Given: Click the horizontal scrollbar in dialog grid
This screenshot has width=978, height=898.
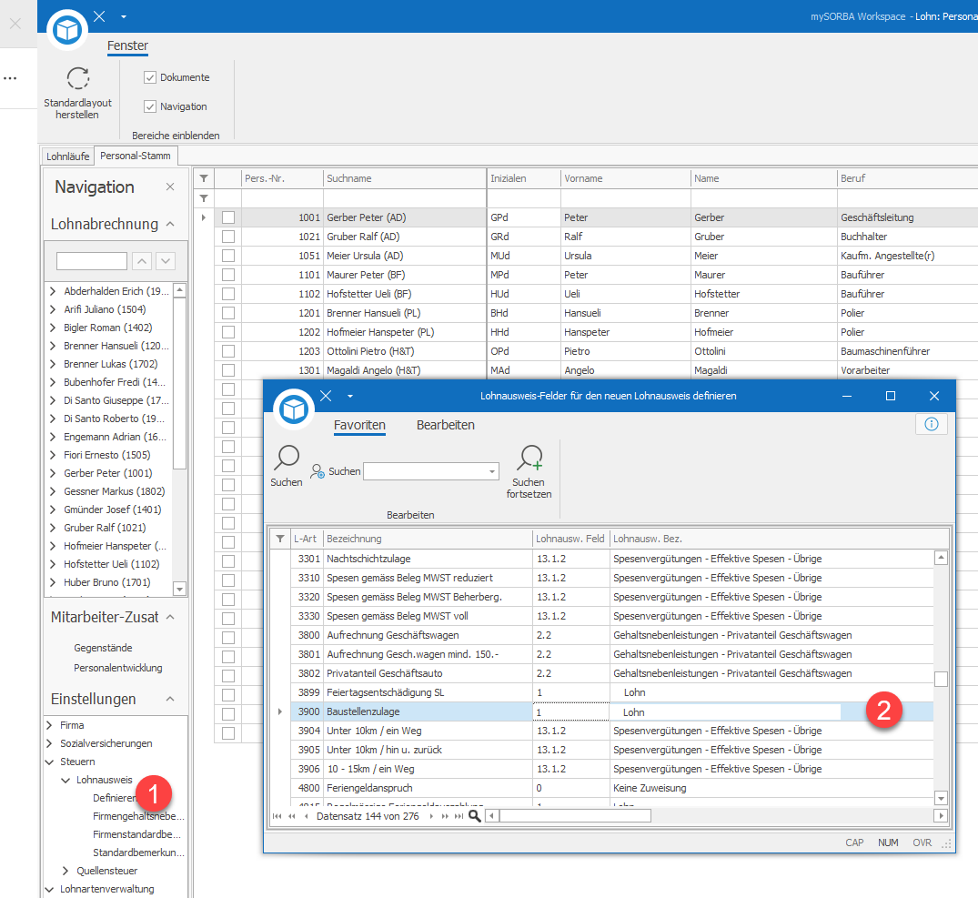Looking at the screenshot, I should (x=716, y=816).
